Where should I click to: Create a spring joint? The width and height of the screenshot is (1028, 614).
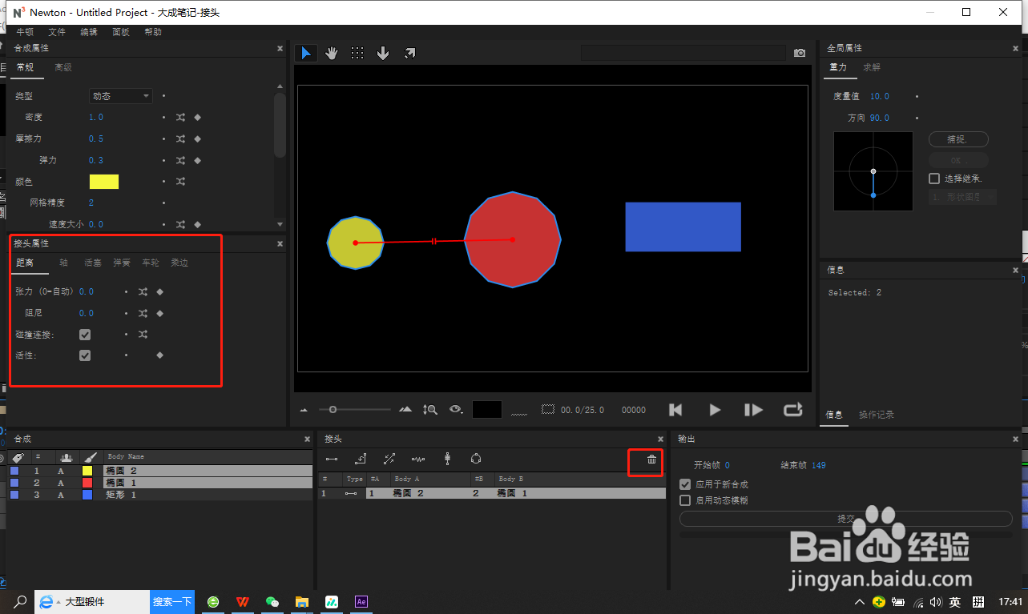(418, 459)
